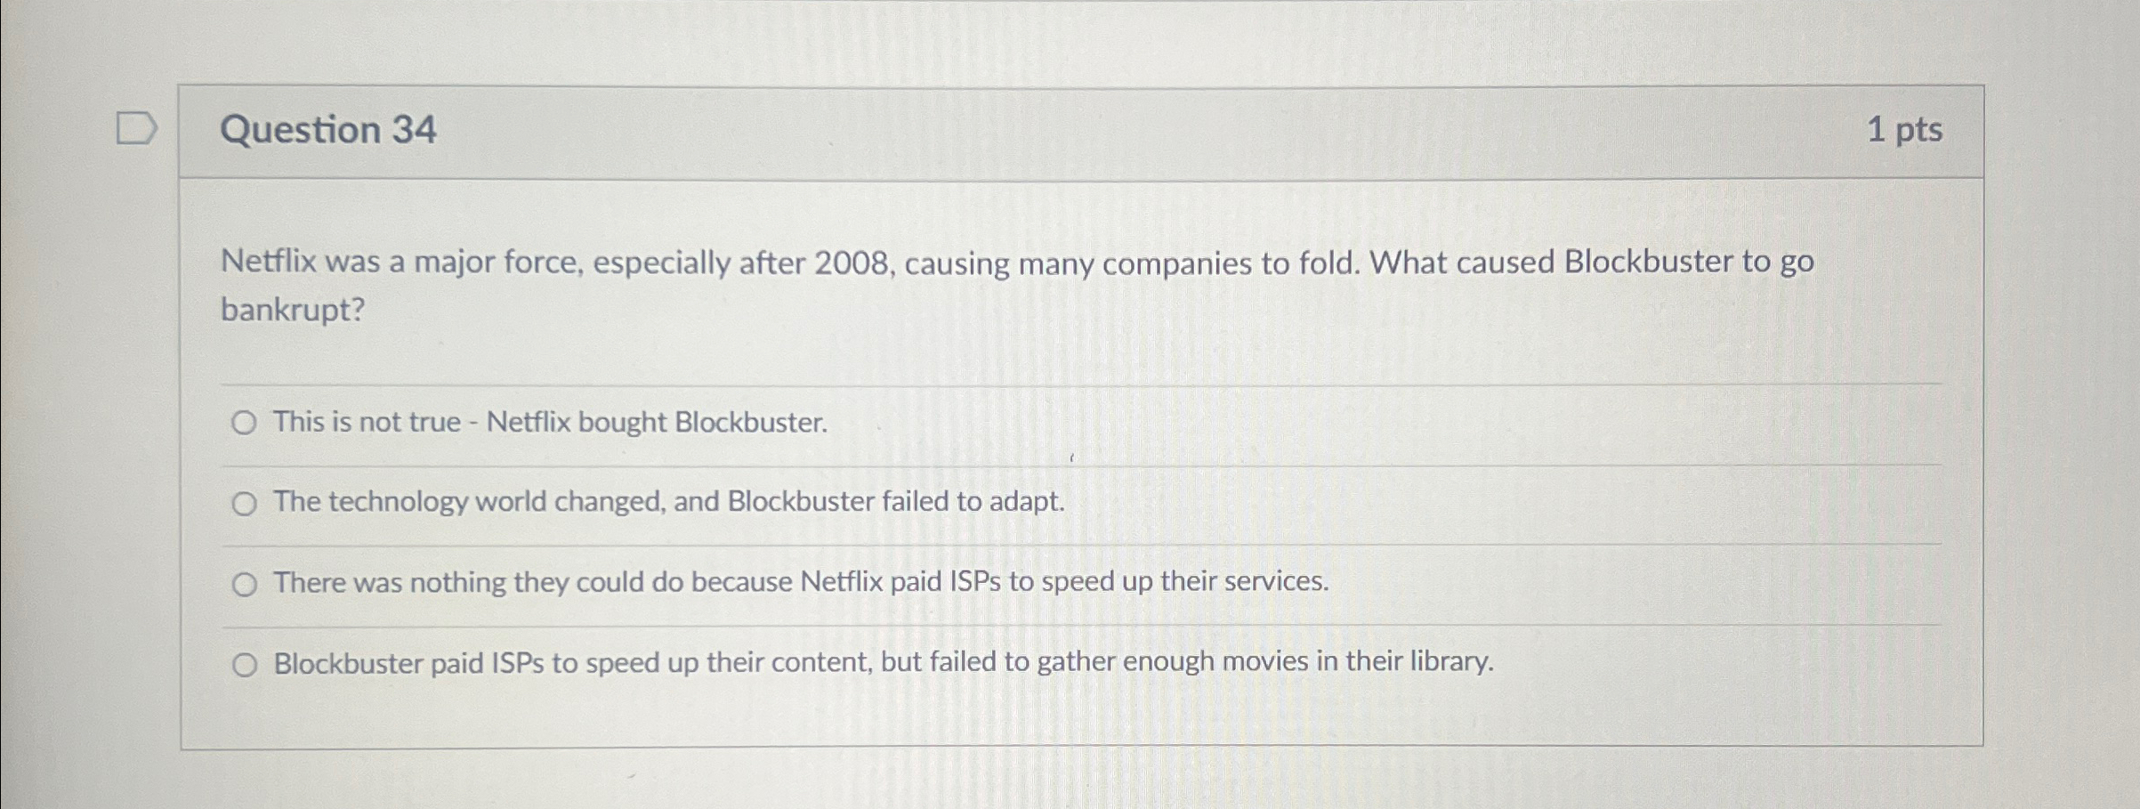Click the question text about Netflix after 2008
This screenshot has height=809, width=2140.
coord(890,262)
